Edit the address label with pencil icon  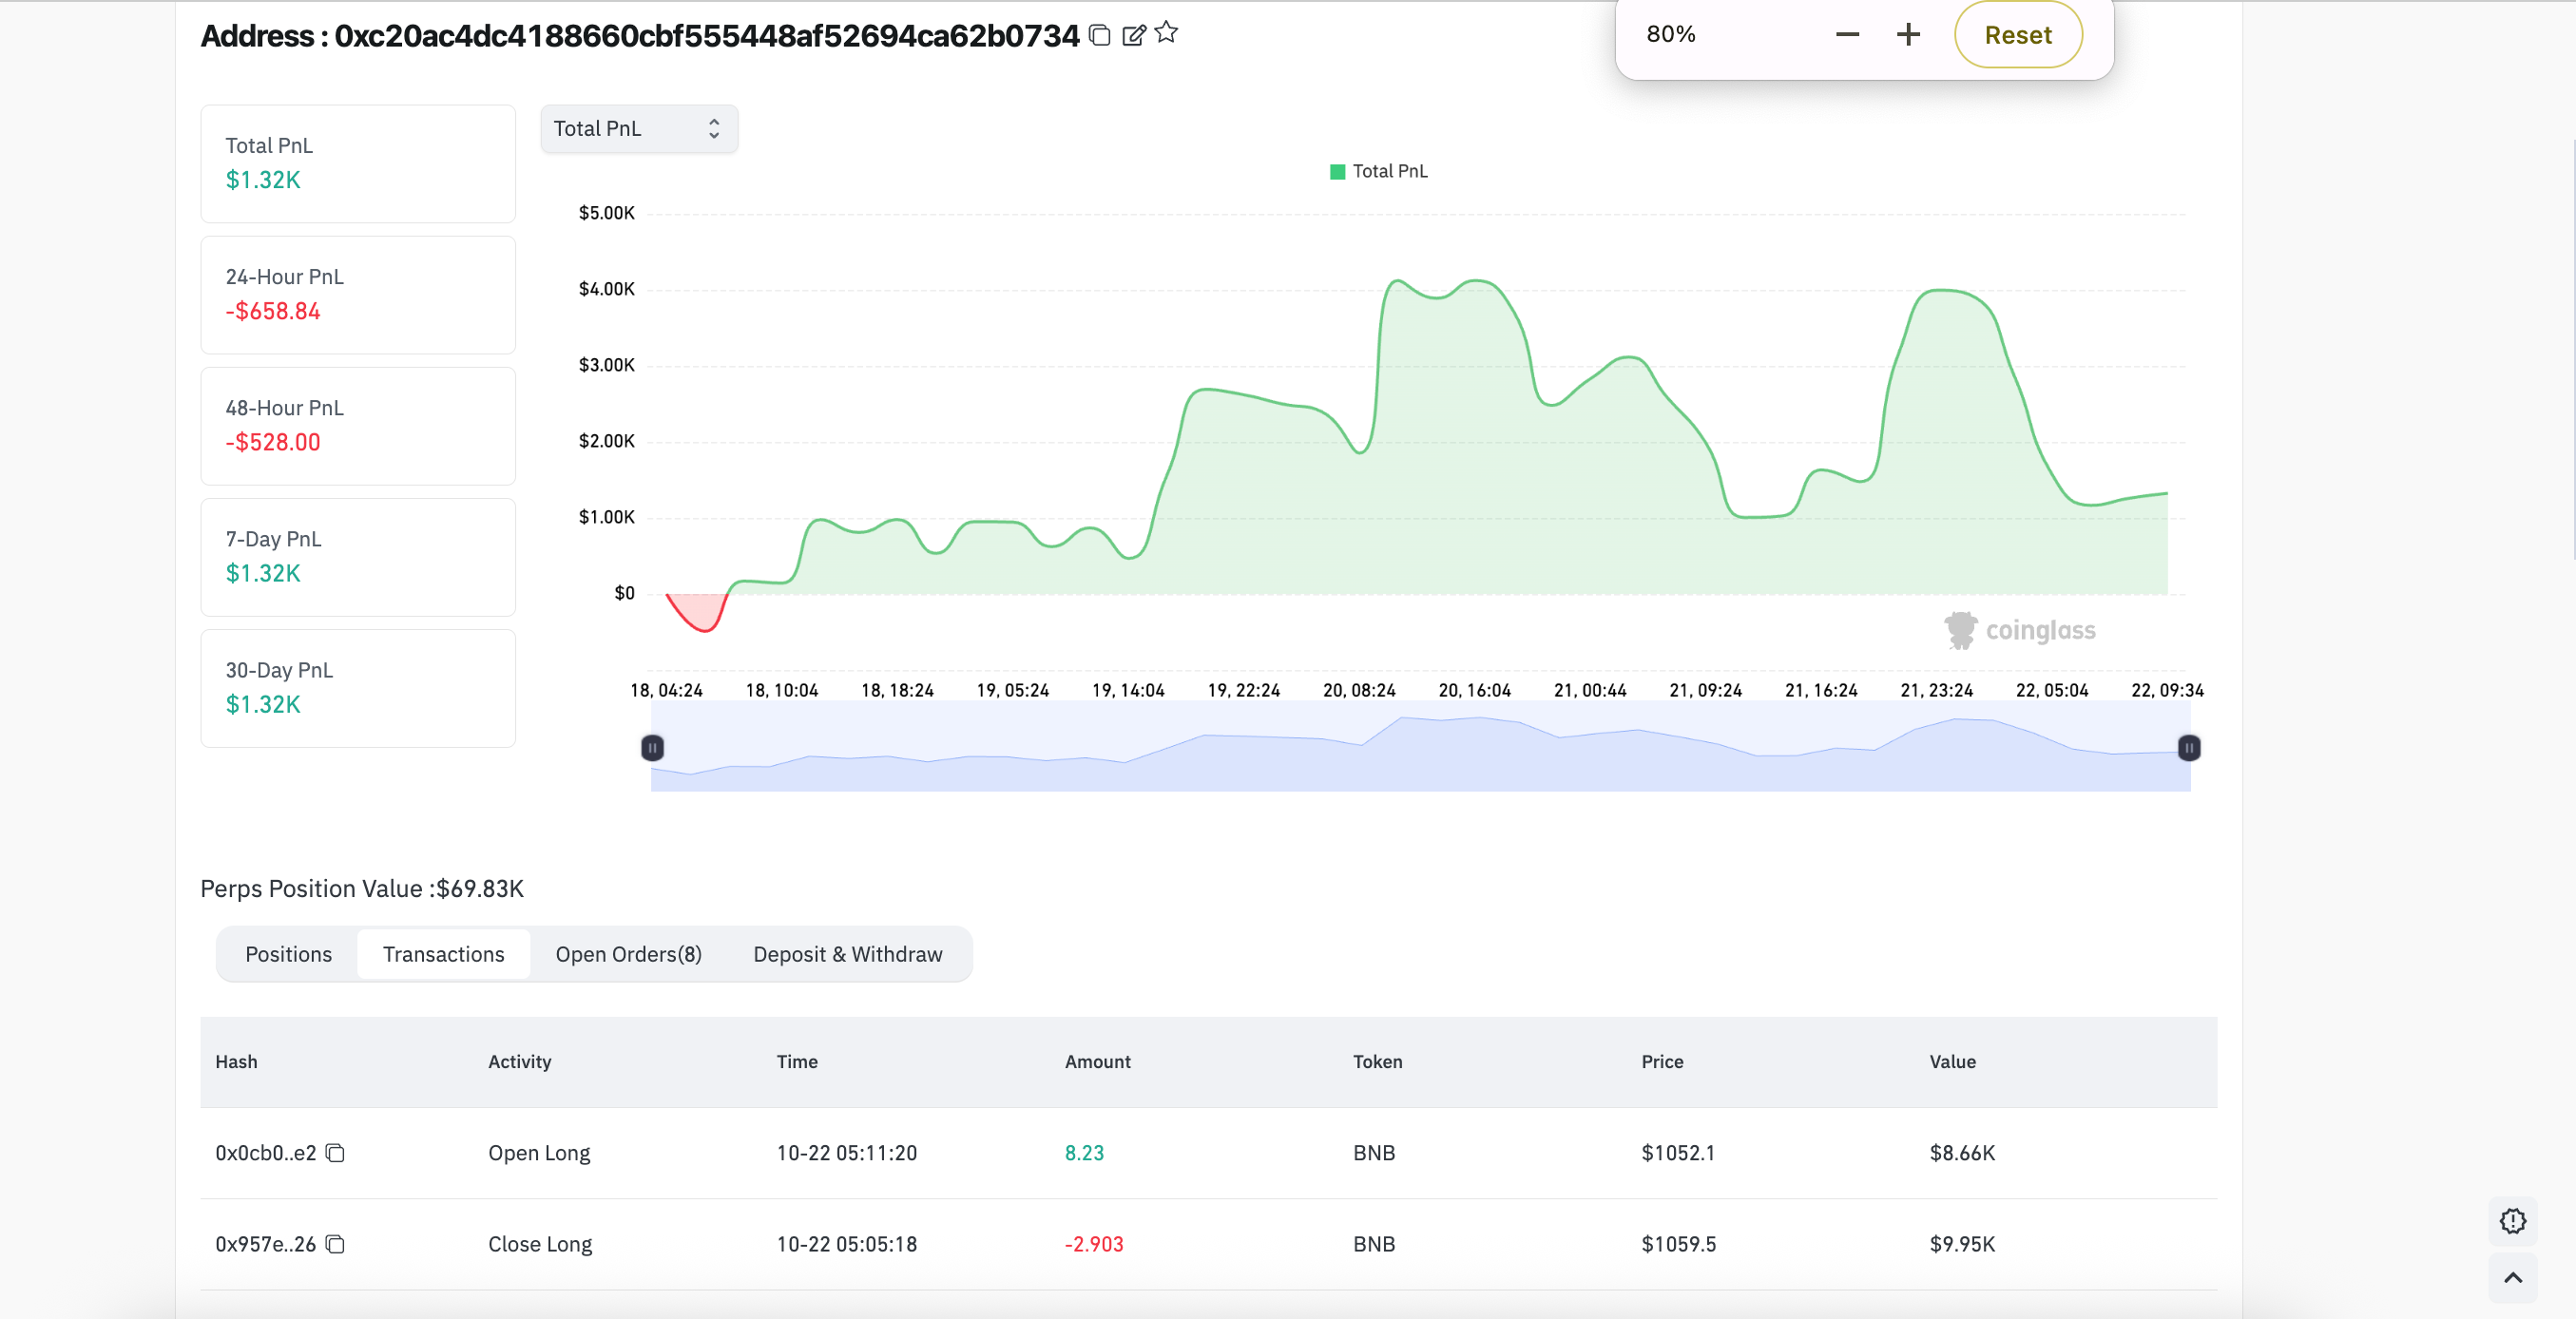pyautogui.click(x=1133, y=35)
